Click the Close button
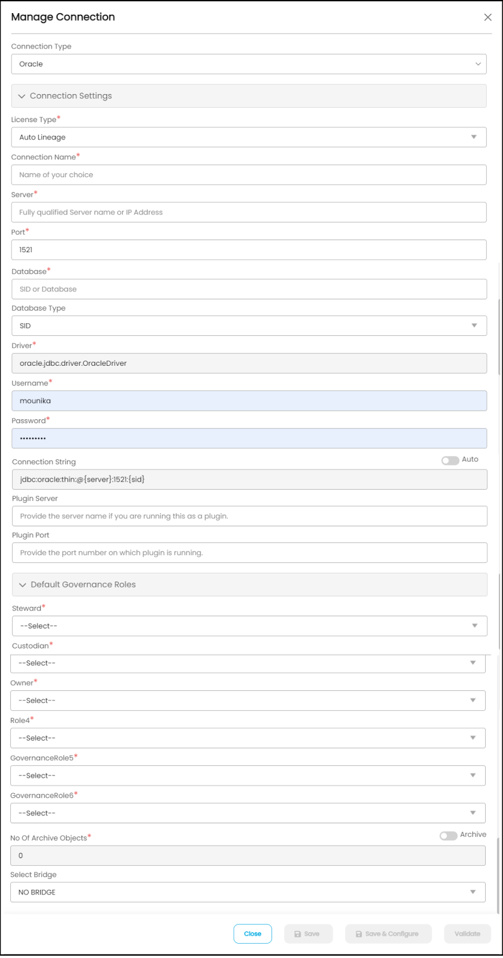Image resolution: width=503 pixels, height=958 pixels. [x=252, y=934]
